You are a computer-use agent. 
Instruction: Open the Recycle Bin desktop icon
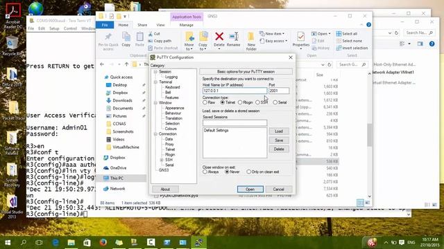pyautogui.click(x=12, y=46)
